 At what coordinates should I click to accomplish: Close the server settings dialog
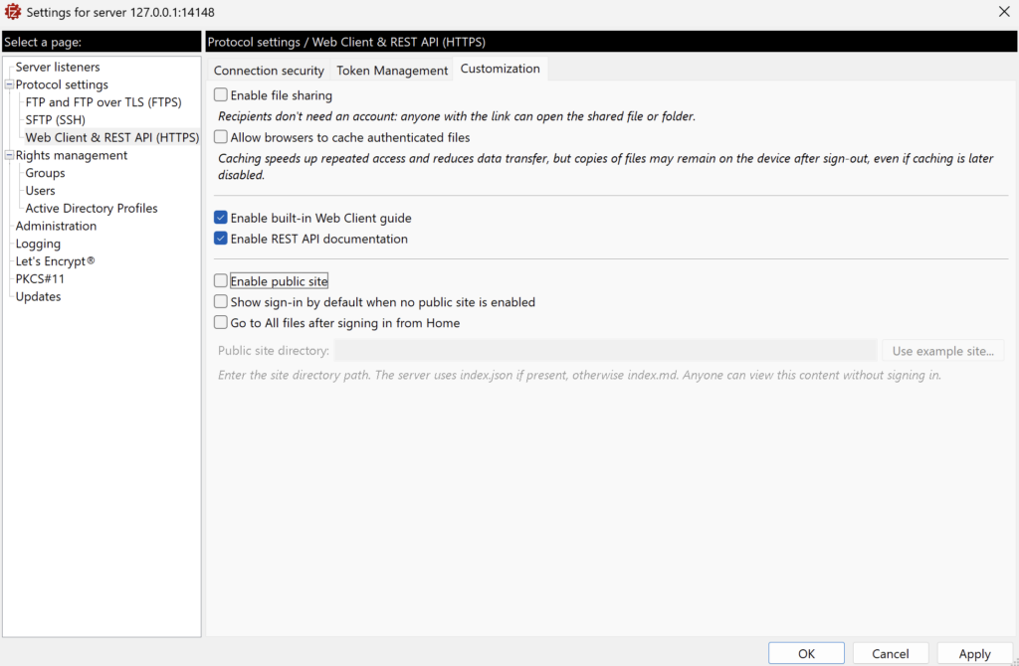tap(1003, 12)
